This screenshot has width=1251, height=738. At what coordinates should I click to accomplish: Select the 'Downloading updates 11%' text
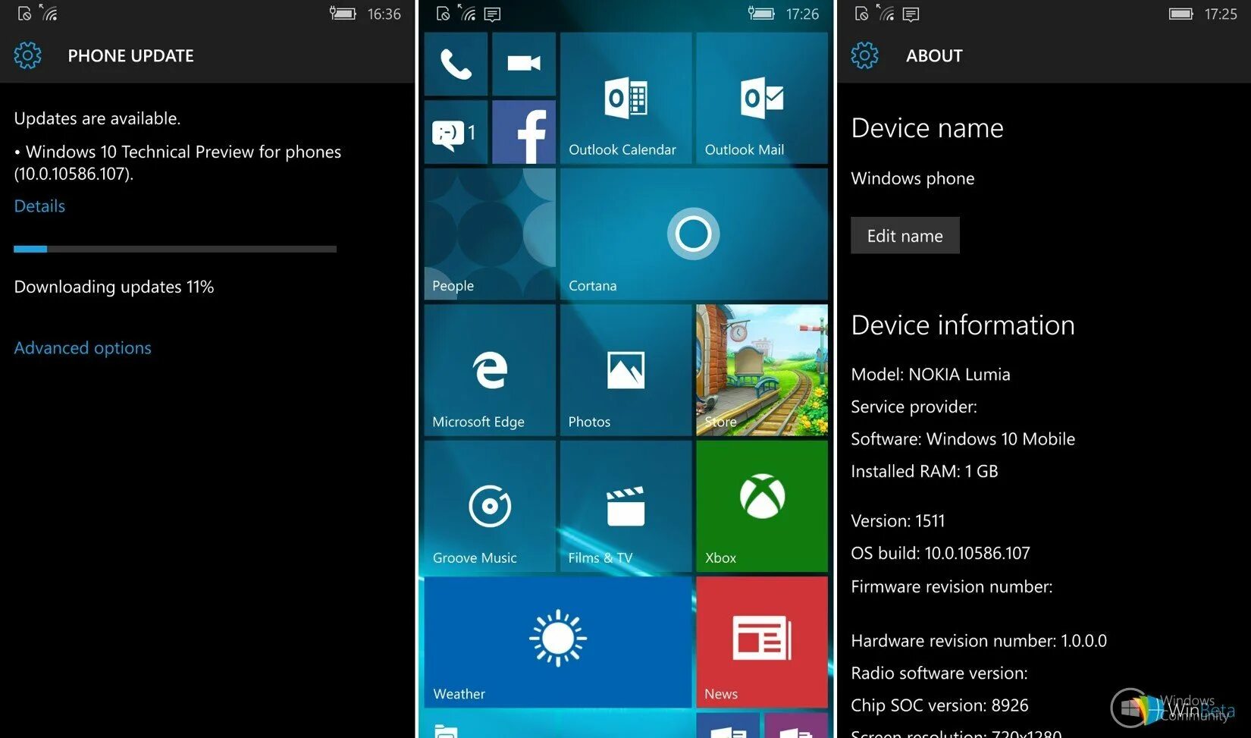click(114, 287)
